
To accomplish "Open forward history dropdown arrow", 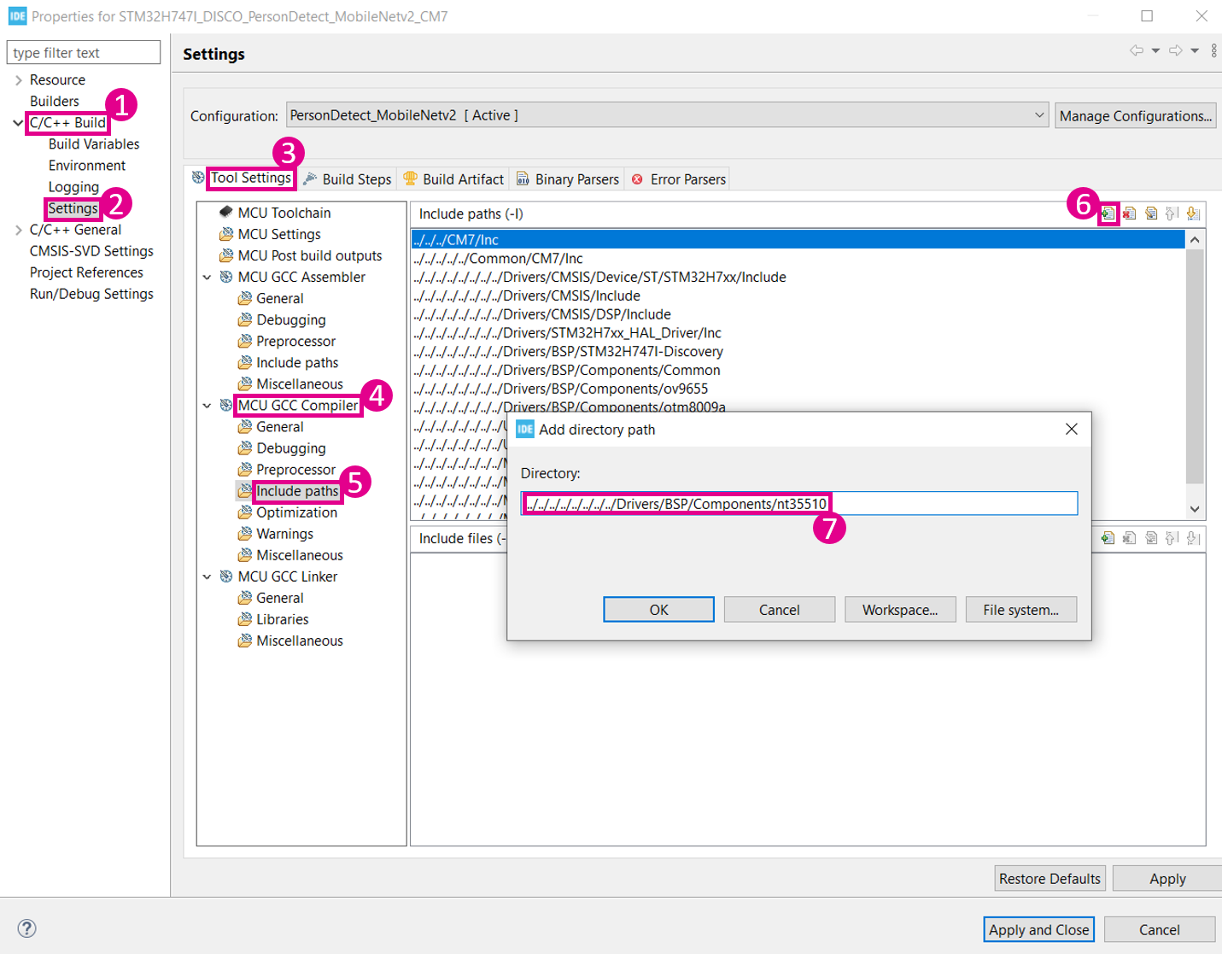I will pyautogui.click(x=1195, y=51).
